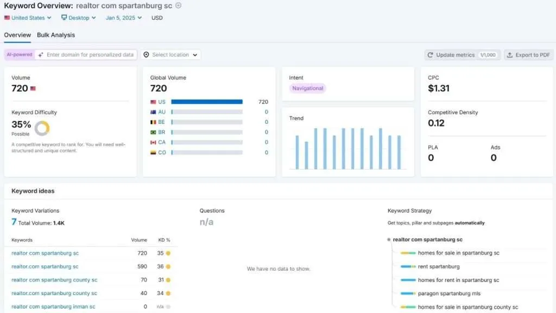The height and width of the screenshot is (313, 556).
Task: Click the CPC value $1.31
Action: pos(439,89)
